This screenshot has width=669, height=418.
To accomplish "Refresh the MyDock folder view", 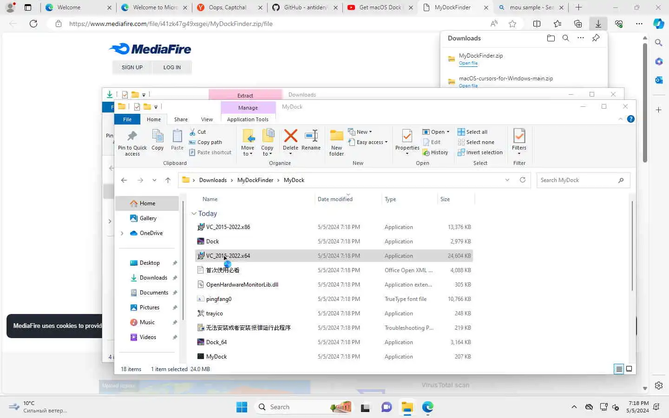I will (x=523, y=180).
